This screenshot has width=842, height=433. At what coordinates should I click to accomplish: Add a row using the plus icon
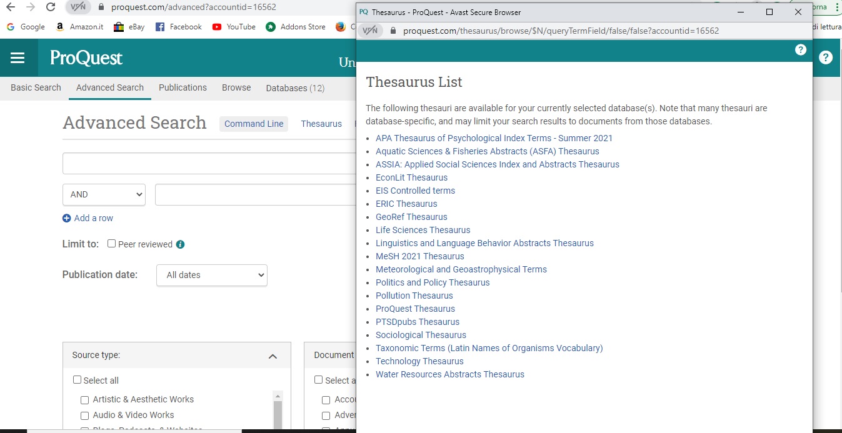point(66,217)
